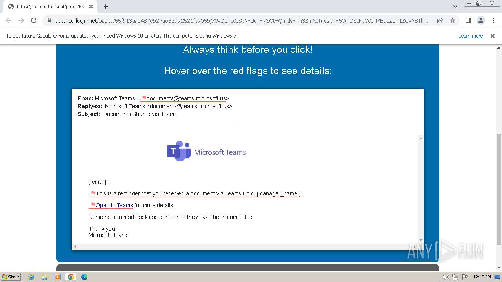
Task: Click email horizontal scroll left arrow
Action: pos(75,246)
